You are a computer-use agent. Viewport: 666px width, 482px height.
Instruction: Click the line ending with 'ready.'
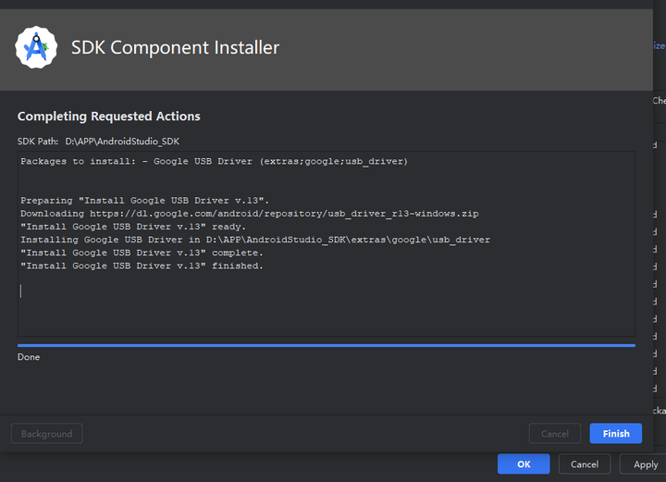coord(133,227)
